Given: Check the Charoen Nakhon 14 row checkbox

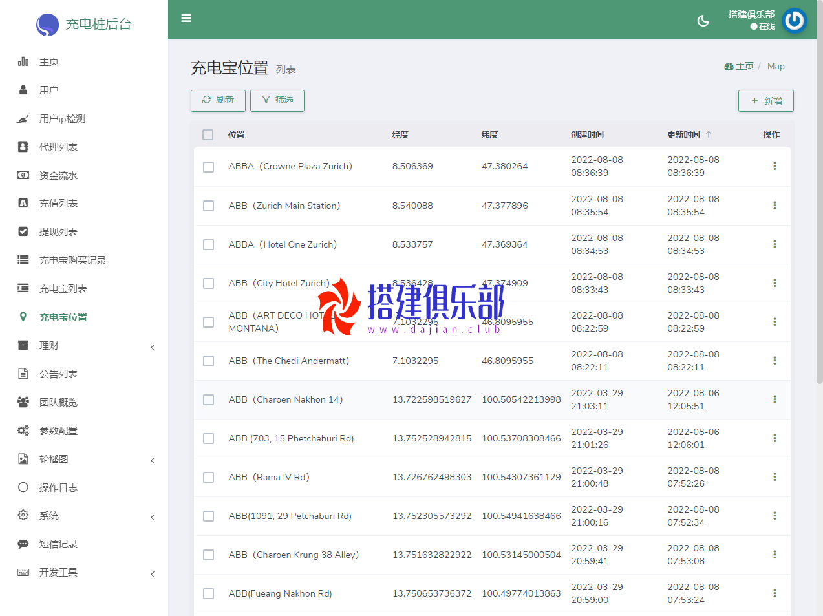Looking at the screenshot, I should point(208,399).
